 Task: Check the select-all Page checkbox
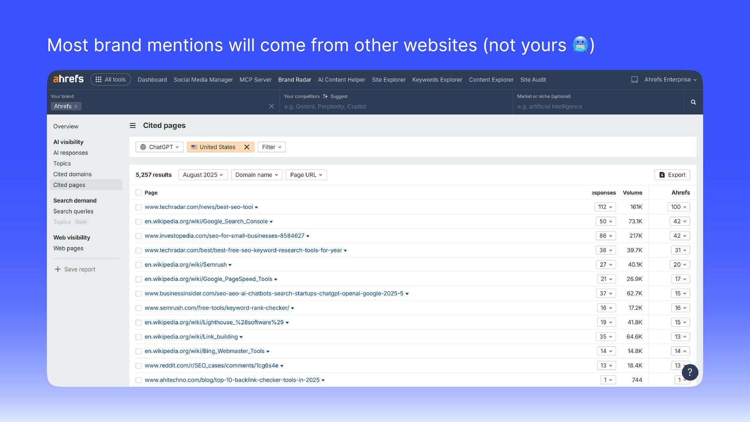(138, 193)
